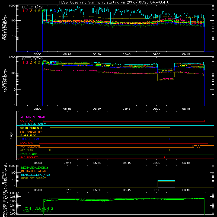Screen dimensions: 217x217
Task: Select the ATTENUATOR_STATE flag label
Action: click(33, 117)
